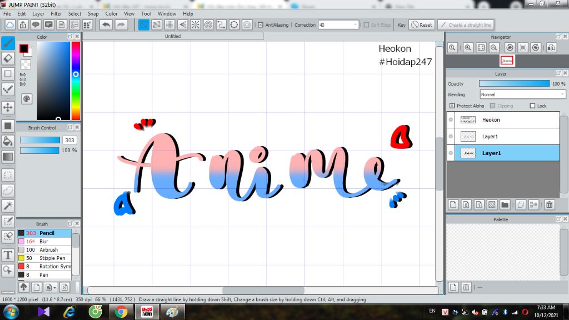Image resolution: width=569 pixels, height=320 pixels.
Task: Toggle the AntiAliasing checkbox
Action: pyautogui.click(x=261, y=24)
